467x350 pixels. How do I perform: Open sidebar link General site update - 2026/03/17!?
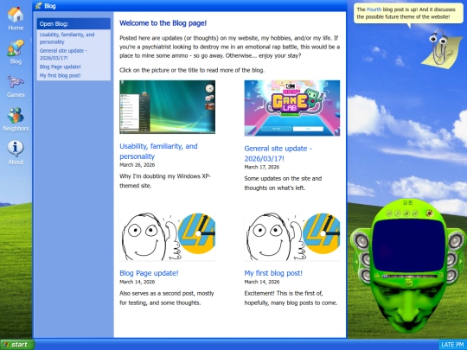[x=63, y=54]
